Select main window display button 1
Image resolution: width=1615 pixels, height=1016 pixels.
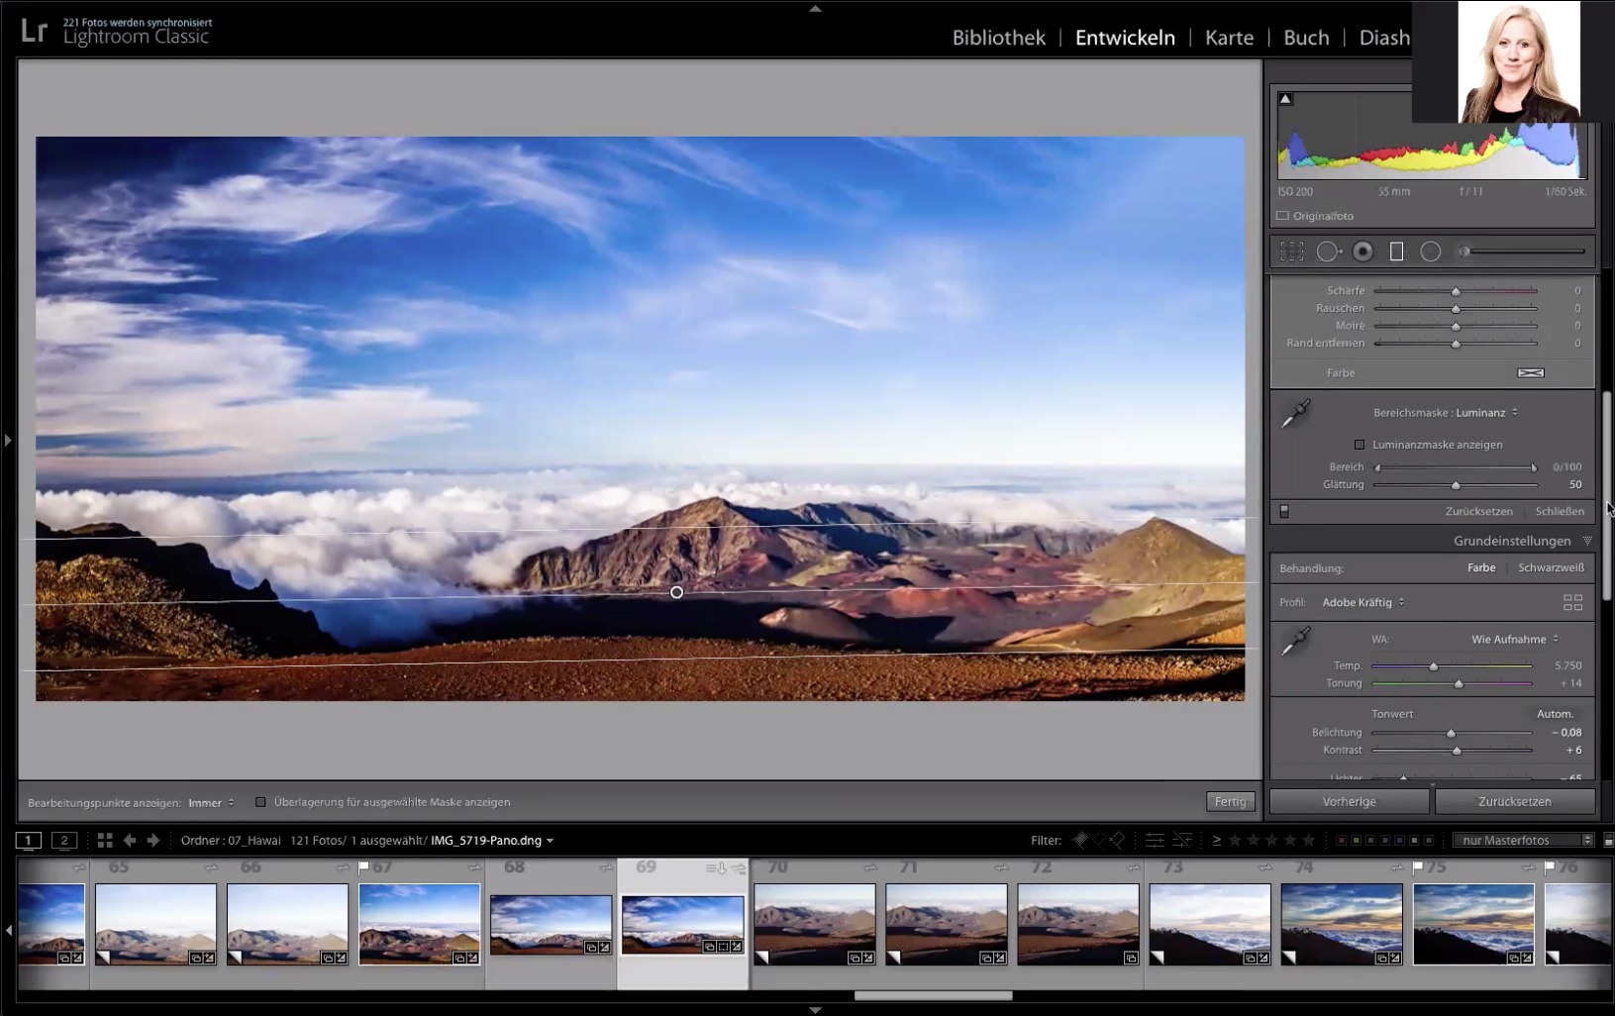coord(29,840)
